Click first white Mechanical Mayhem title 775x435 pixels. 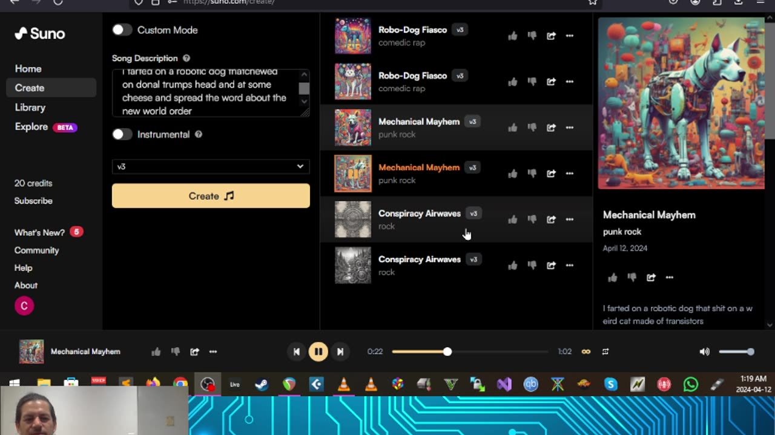click(x=419, y=121)
